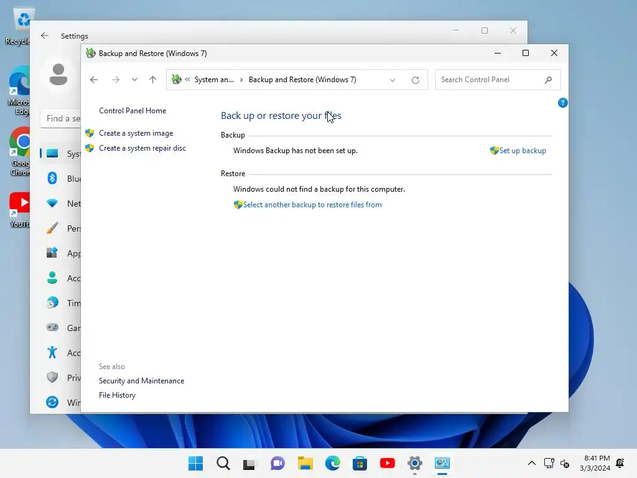Go back in Backup and Restore window
The image size is (637, 478).
94,80
